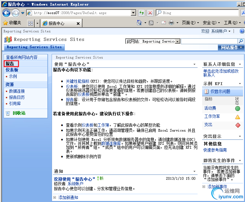
Task: Click the site logo people icon
Action: coord(8,39)
